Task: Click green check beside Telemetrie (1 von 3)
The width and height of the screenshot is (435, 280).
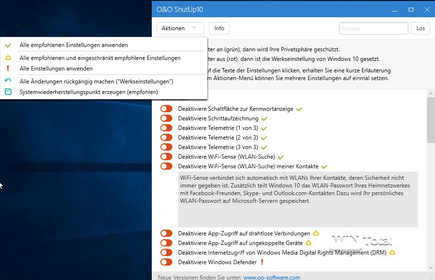Action: (x=264, y=128)
